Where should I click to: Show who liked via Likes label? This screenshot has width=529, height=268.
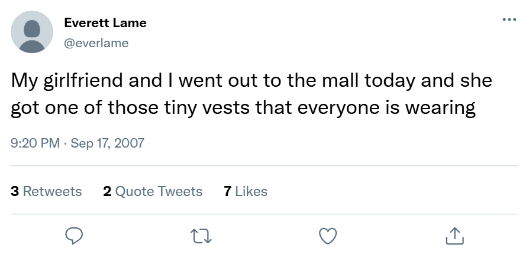[251, 191]
